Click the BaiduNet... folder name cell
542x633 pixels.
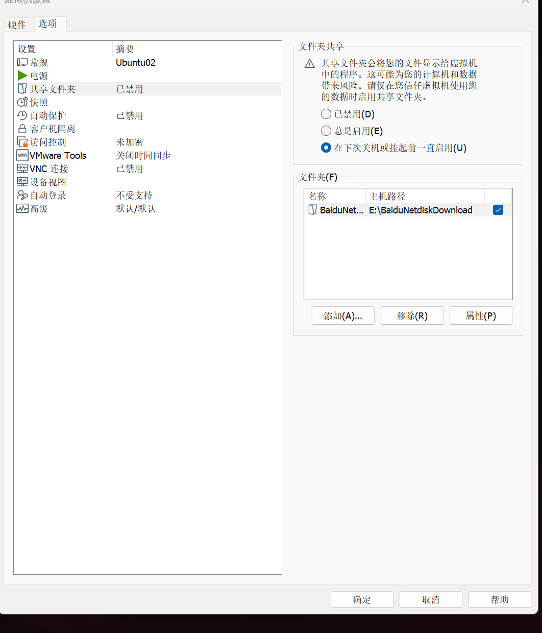[x=342, y=210]
